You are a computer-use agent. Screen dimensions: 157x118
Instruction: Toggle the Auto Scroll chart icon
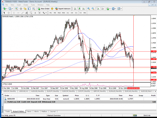point(98,9)
